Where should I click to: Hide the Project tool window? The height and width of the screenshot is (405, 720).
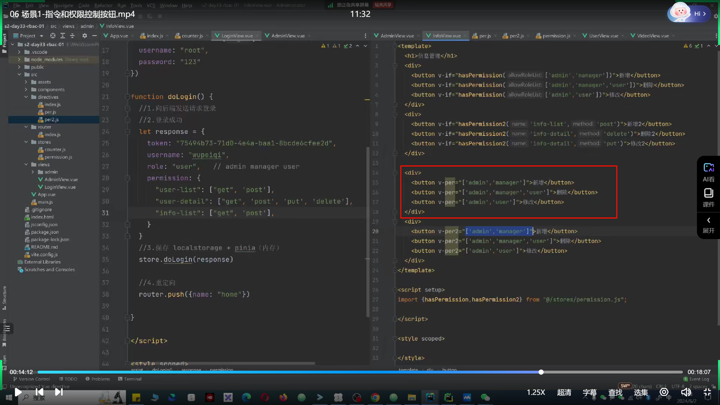tap(94, 36)
